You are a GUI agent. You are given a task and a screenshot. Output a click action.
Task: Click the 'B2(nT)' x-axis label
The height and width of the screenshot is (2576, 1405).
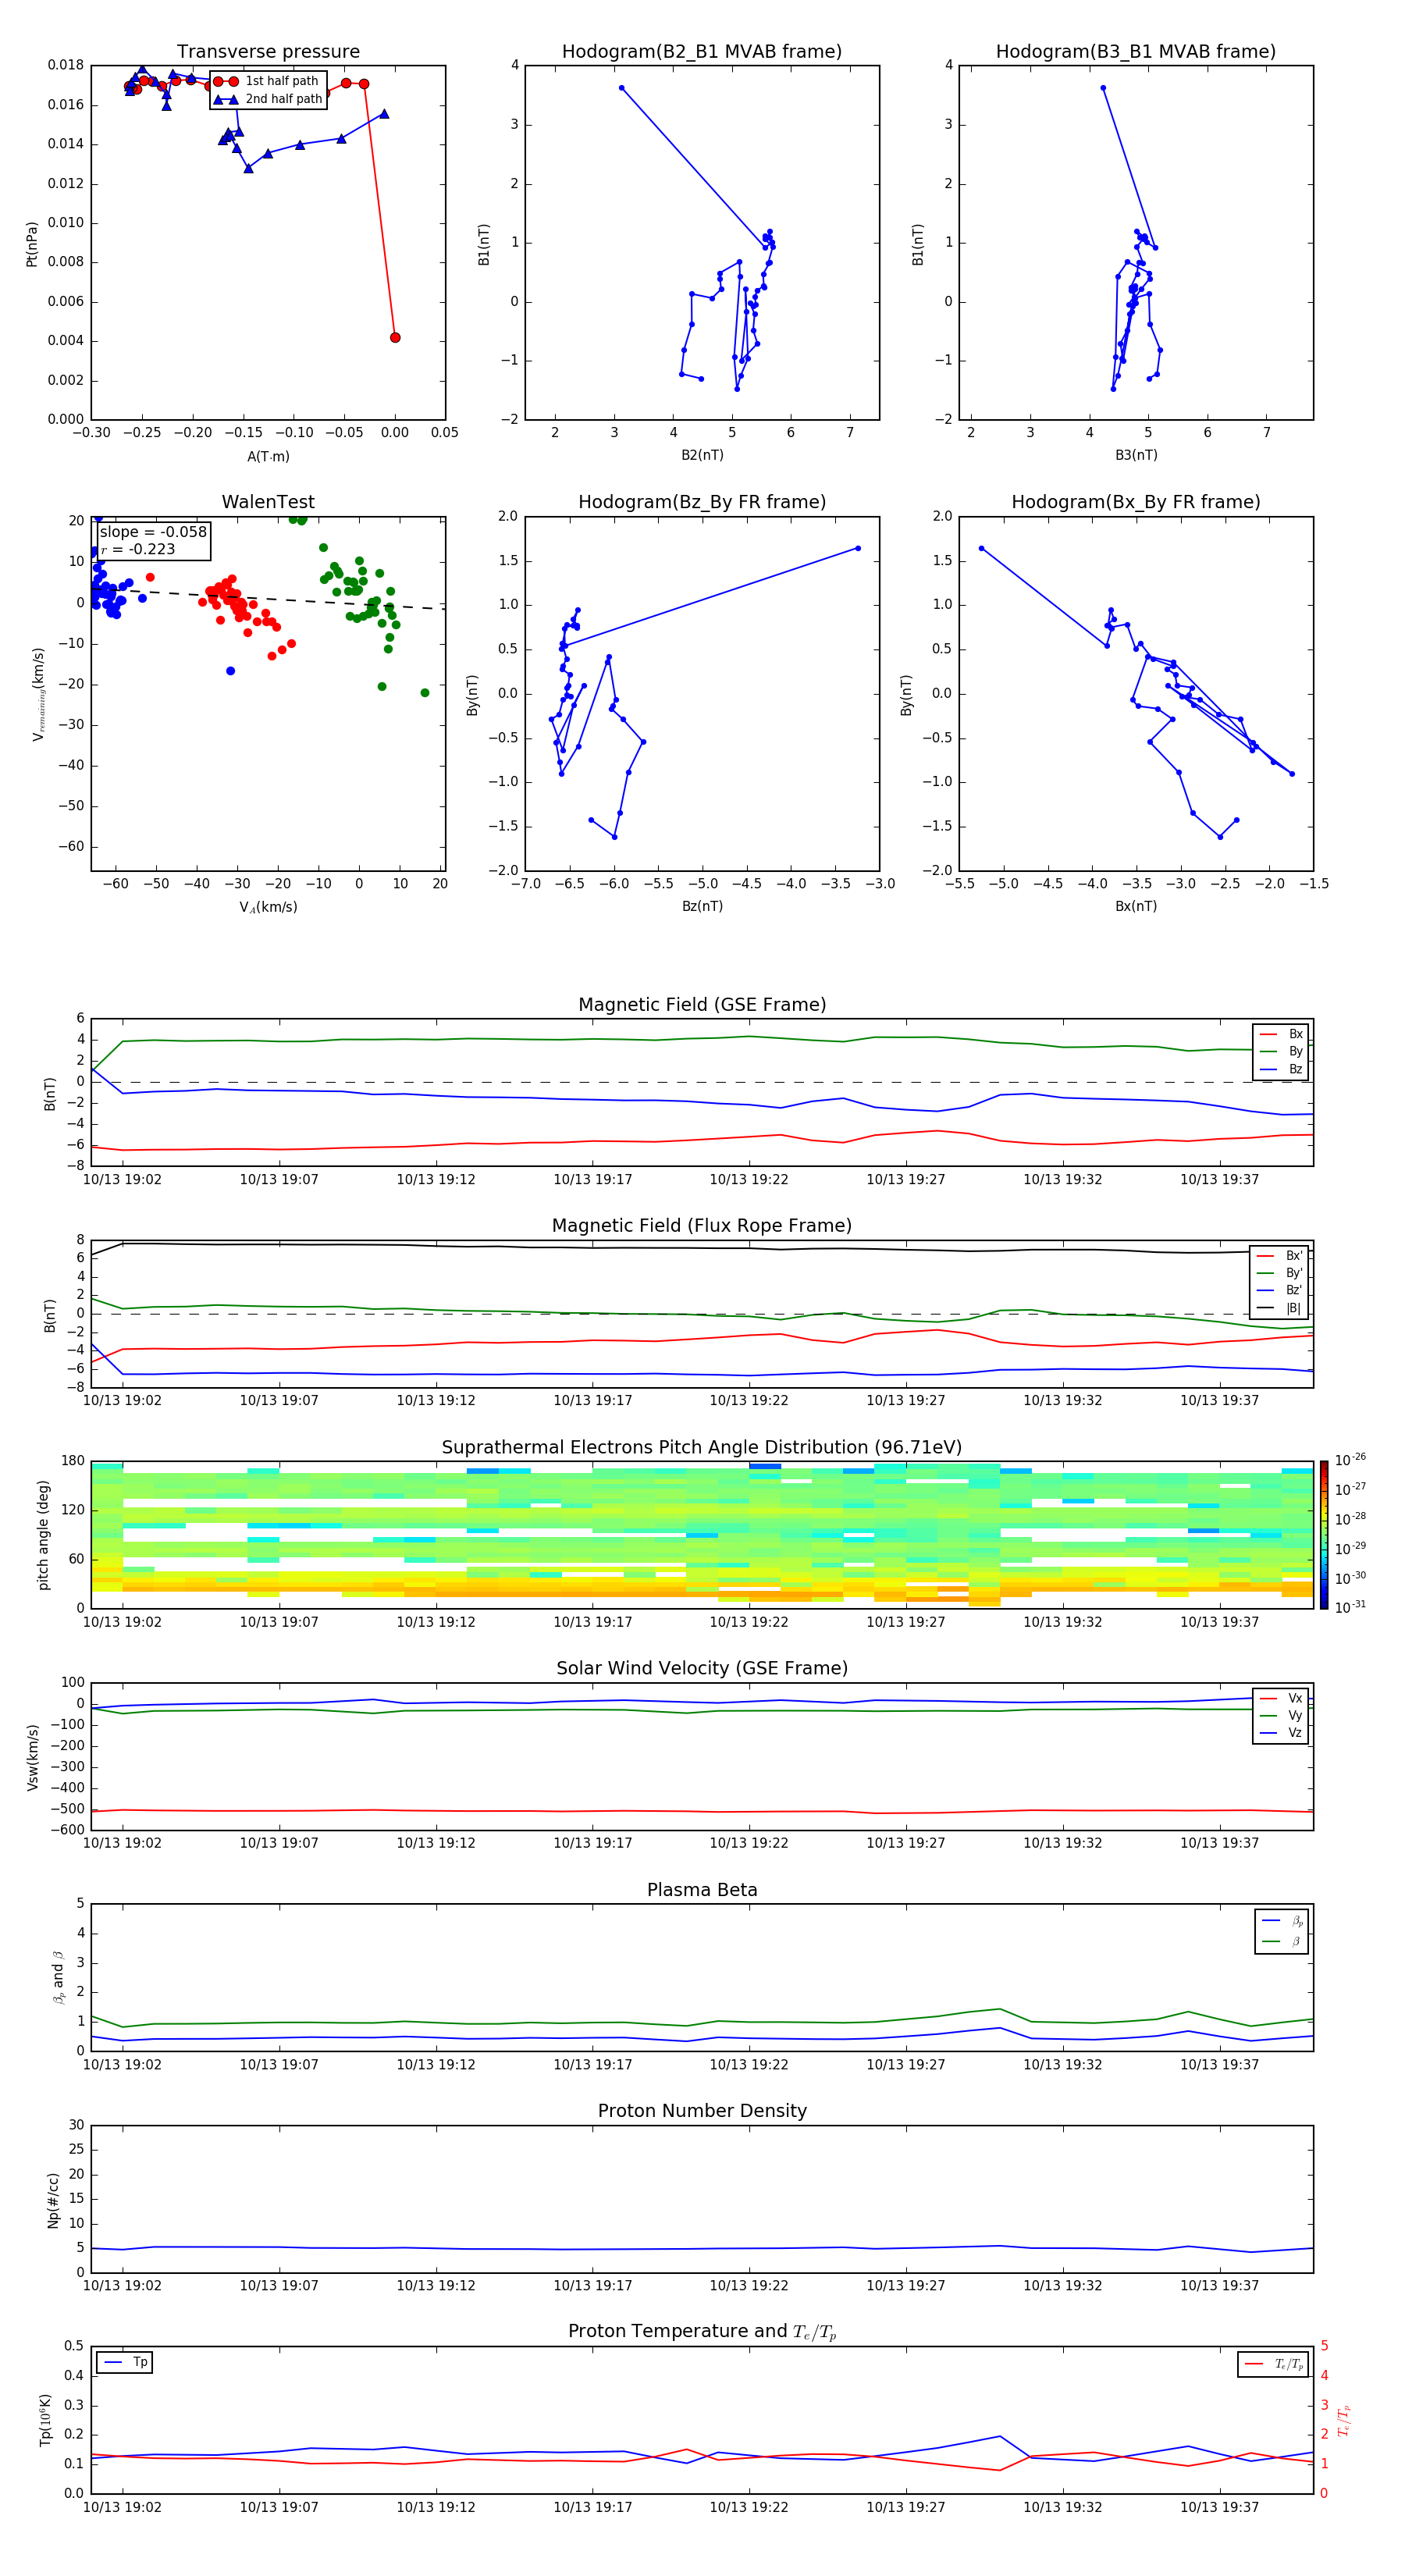[702, 455]
